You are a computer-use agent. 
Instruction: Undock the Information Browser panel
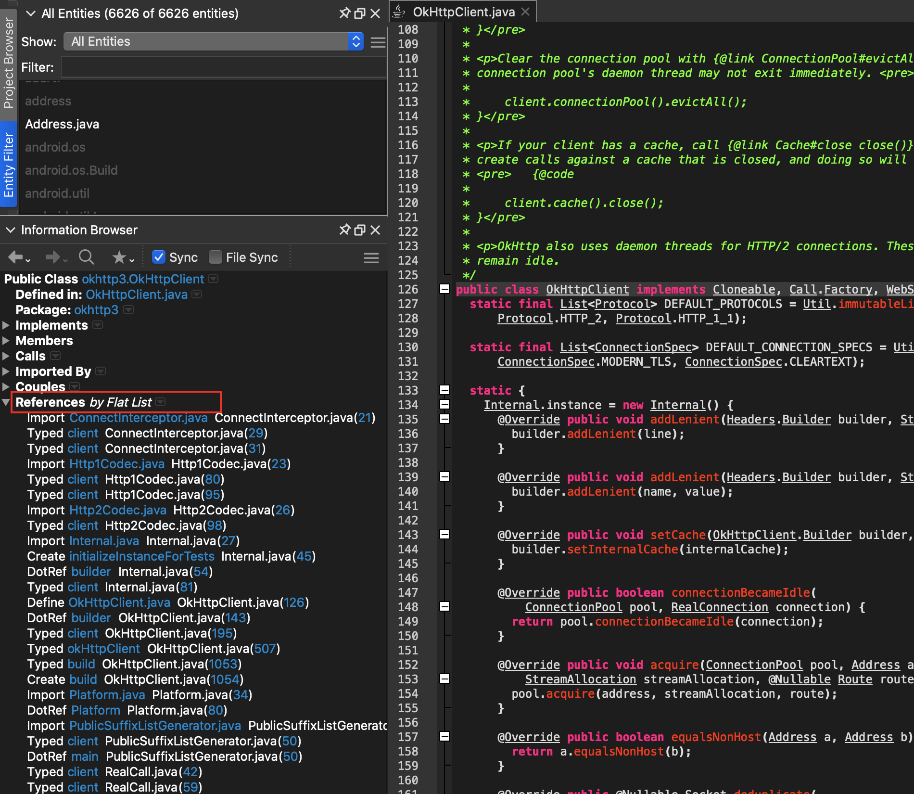tap(360, 230)
